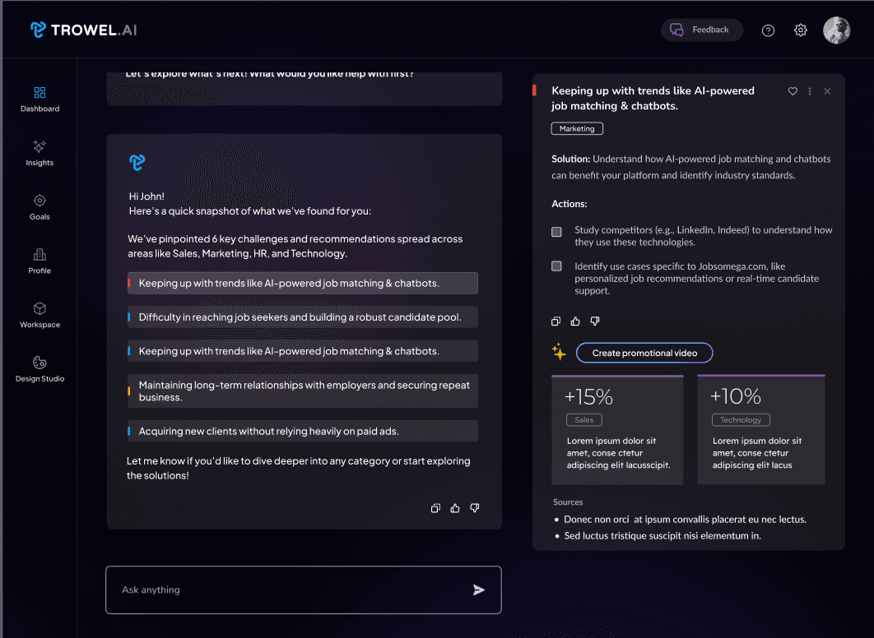The width and height of the screenshot is (874, 638).
Task: Thumbs up the solution panel
Action: click(x=575, y=321)
